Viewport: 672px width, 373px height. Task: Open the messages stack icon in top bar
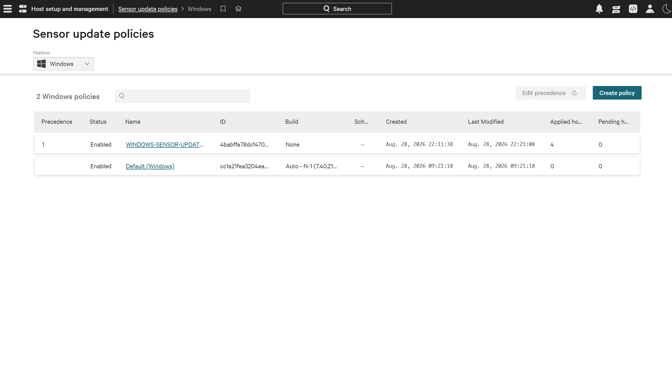pos(616,9)
